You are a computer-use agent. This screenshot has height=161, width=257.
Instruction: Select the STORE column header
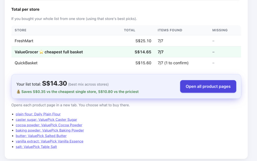20,30
